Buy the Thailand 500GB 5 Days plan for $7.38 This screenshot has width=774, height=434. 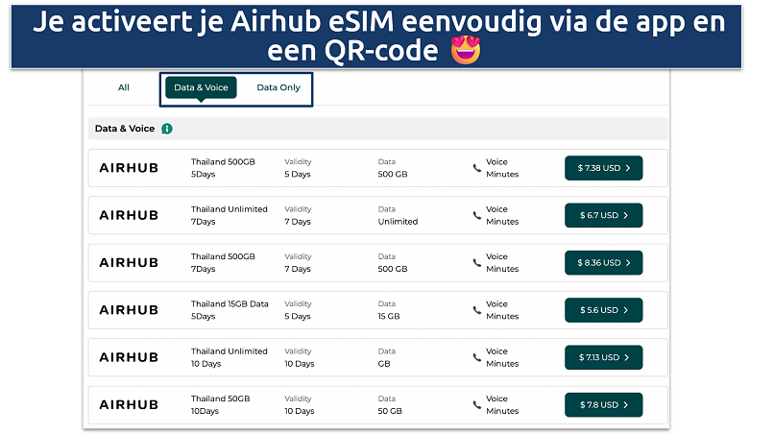click(603, 168)
